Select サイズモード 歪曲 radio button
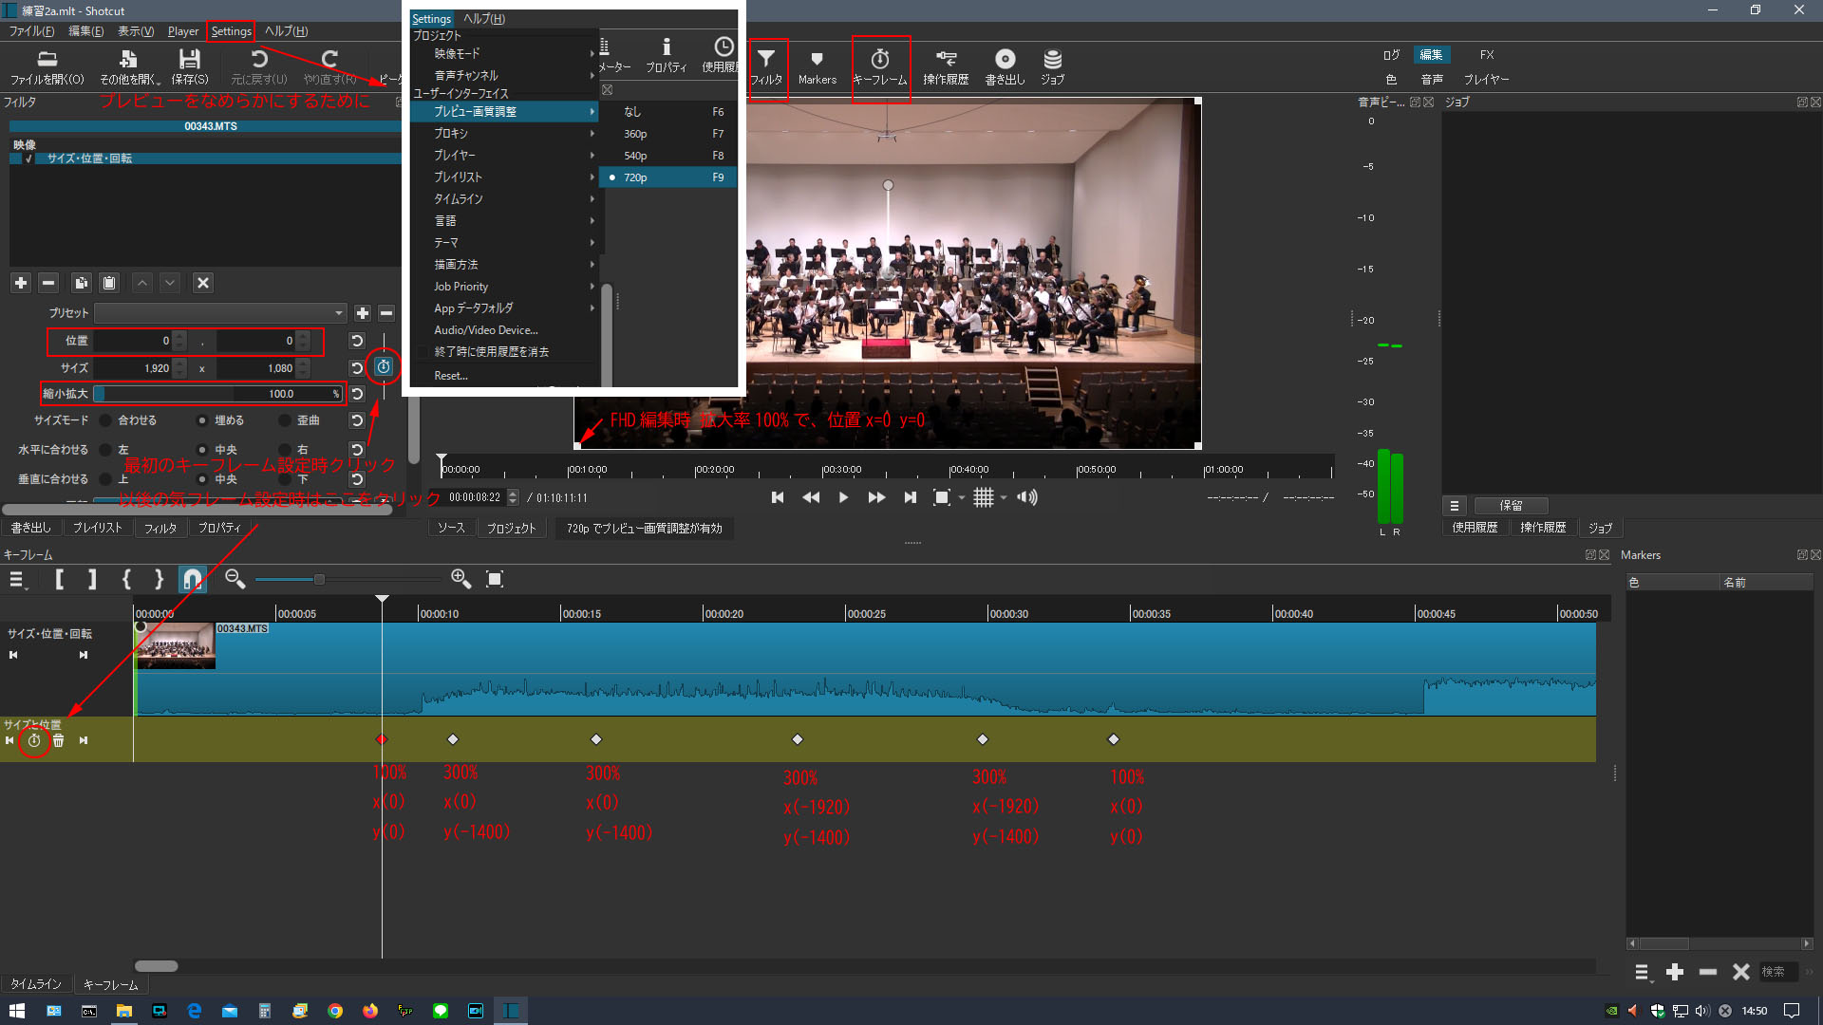The width and height of the screenshot is (1823, 1025). (285, 420)
